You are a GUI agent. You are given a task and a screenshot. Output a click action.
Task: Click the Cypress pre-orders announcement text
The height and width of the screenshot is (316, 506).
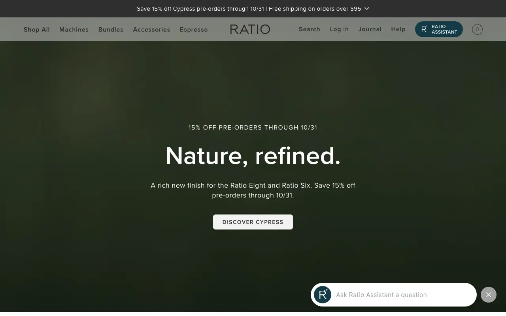click(249, 9)
